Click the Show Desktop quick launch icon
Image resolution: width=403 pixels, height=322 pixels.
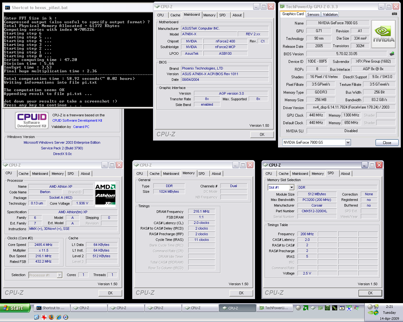pos(37,317)
